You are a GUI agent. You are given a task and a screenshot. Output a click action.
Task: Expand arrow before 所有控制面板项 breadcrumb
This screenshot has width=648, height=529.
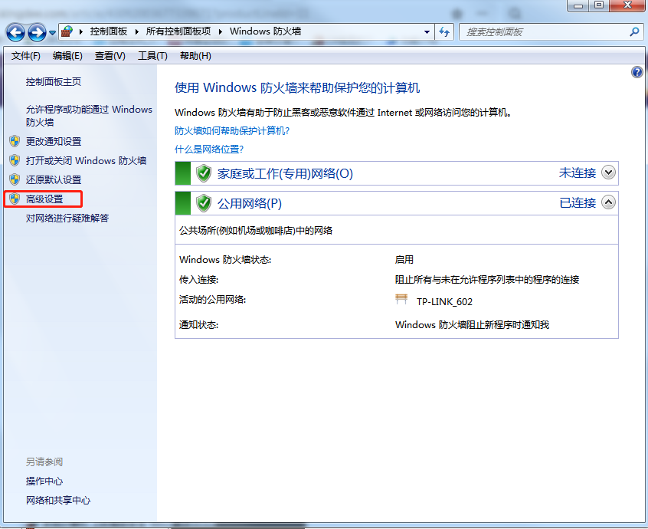click(x=137, y=31)
